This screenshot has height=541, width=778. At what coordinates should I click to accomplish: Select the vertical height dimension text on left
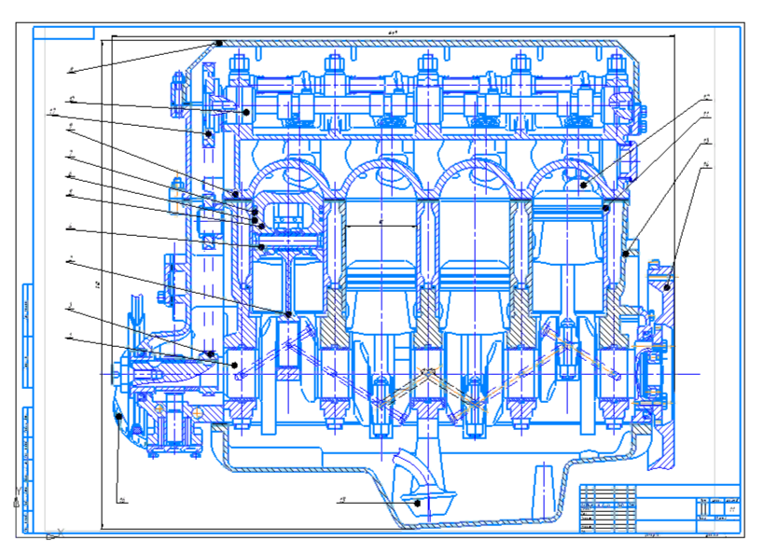pyautogui.click(x=99, y=282)
